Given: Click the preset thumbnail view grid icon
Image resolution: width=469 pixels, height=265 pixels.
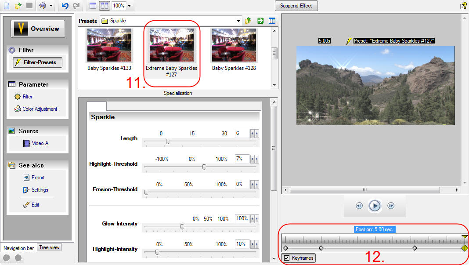Looking at the screenshot, I should pyautogui.click(x=272, y=21).
